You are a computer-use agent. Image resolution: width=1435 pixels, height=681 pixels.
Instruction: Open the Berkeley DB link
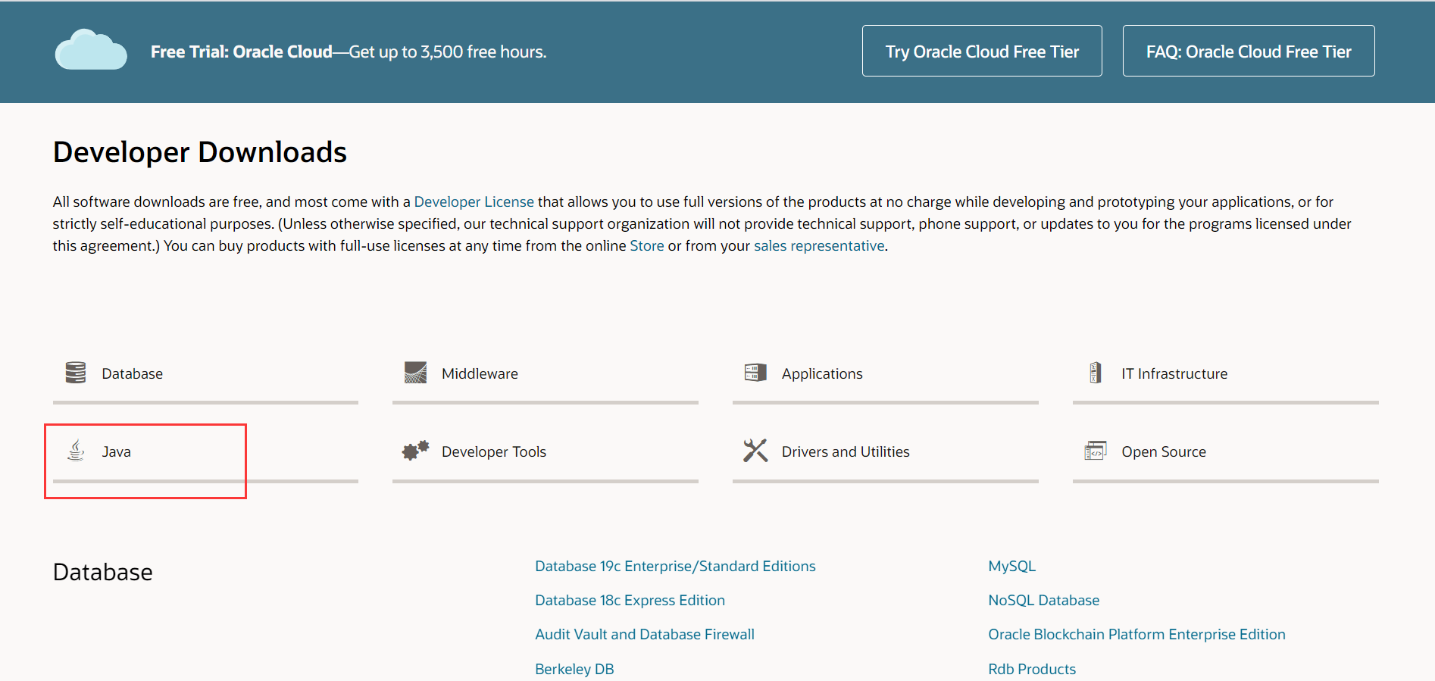574,669
